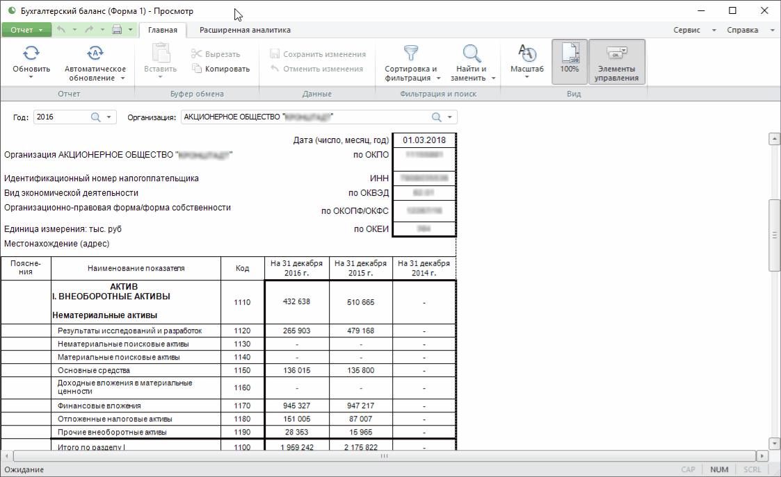Toggle Элементы управления panel visibility
Image resolution: width=781 pixels, height=477 pixels.
(616, 61)
